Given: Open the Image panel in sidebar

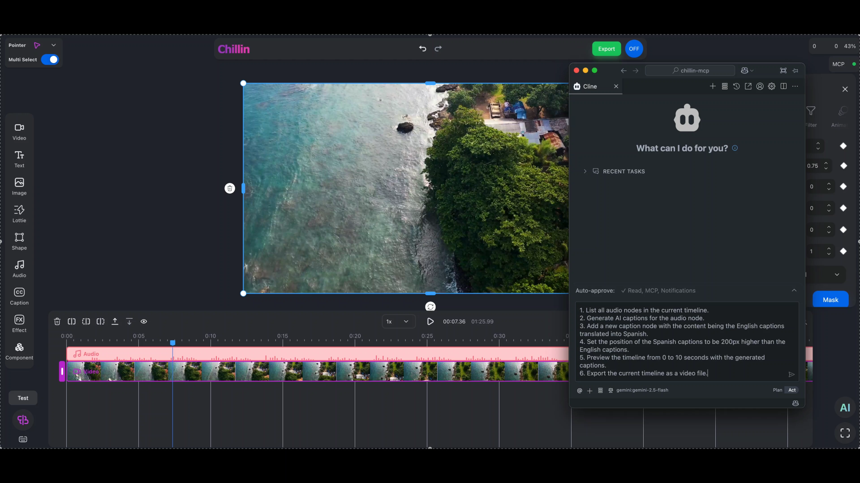Looking at the screenshot, I should (19, 187).
